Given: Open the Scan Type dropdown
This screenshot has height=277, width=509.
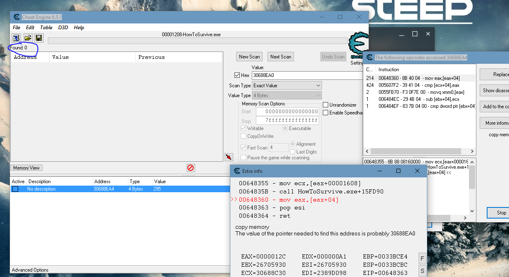Looking at the screenshot, I should 287,86.
